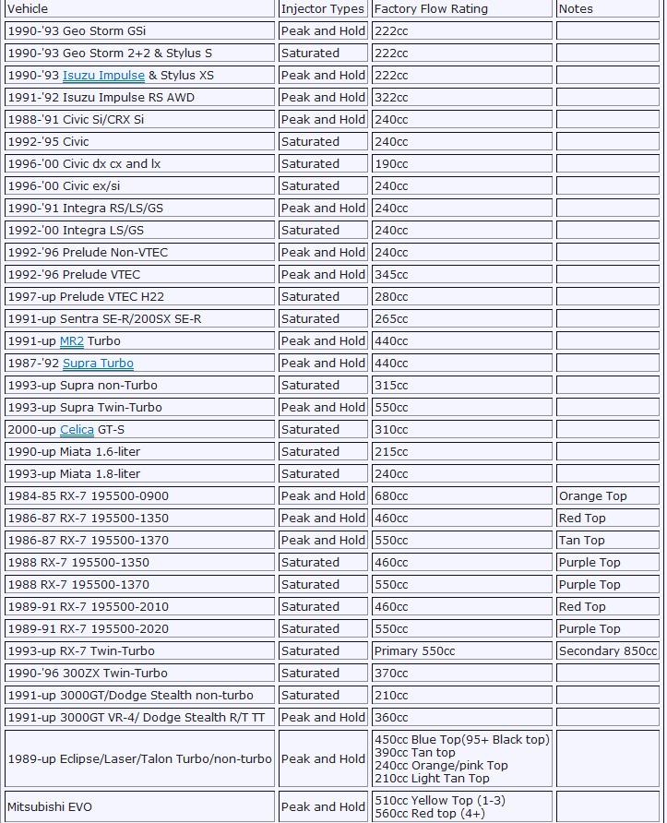
Task: Select 1993-up Supra non-Turbo cell
Action: pos(139,385)
